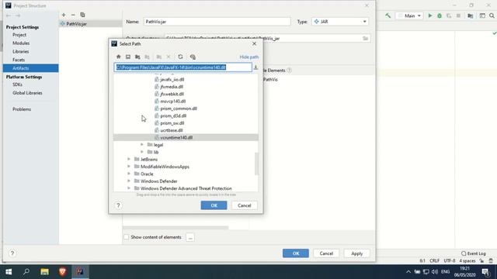The width and height of the screenshot is (497, 279).
Task: Click the artifact Name field
Action: pos(217,22)
